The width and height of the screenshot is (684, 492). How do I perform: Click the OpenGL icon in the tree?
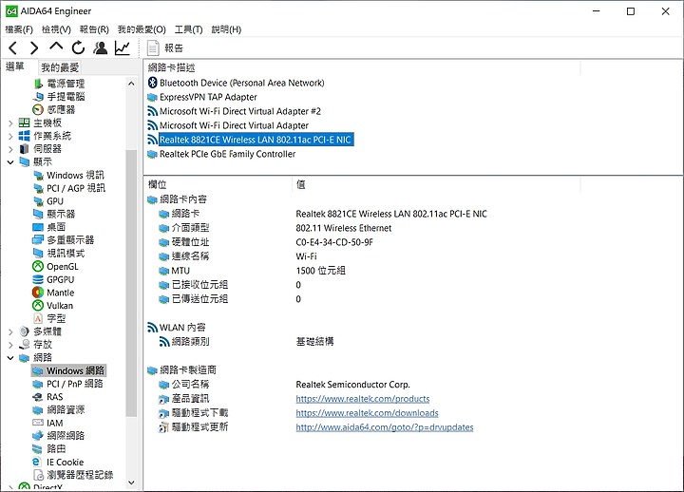pyautogui.click(x=38, y=266)
